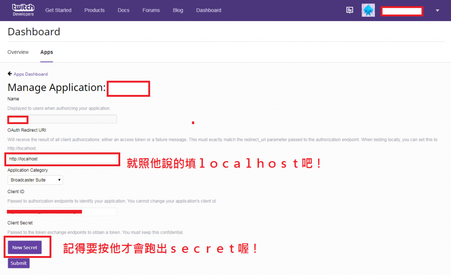The width and height of the screenshot is (451, 275).
Task: Click the application Name input field
Action: (62, 119)
